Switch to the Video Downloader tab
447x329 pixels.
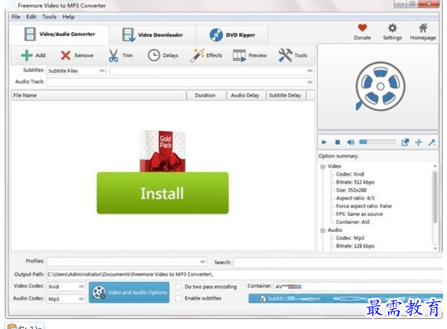[152, 35]
